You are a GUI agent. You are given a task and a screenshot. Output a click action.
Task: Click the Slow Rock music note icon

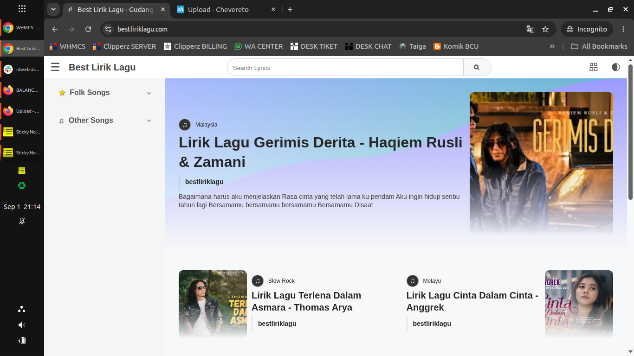(x=258, y=281)
